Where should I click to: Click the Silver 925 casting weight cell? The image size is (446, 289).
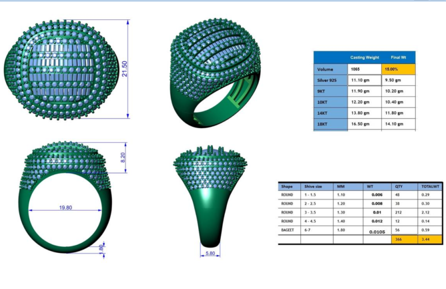point(364,80)
